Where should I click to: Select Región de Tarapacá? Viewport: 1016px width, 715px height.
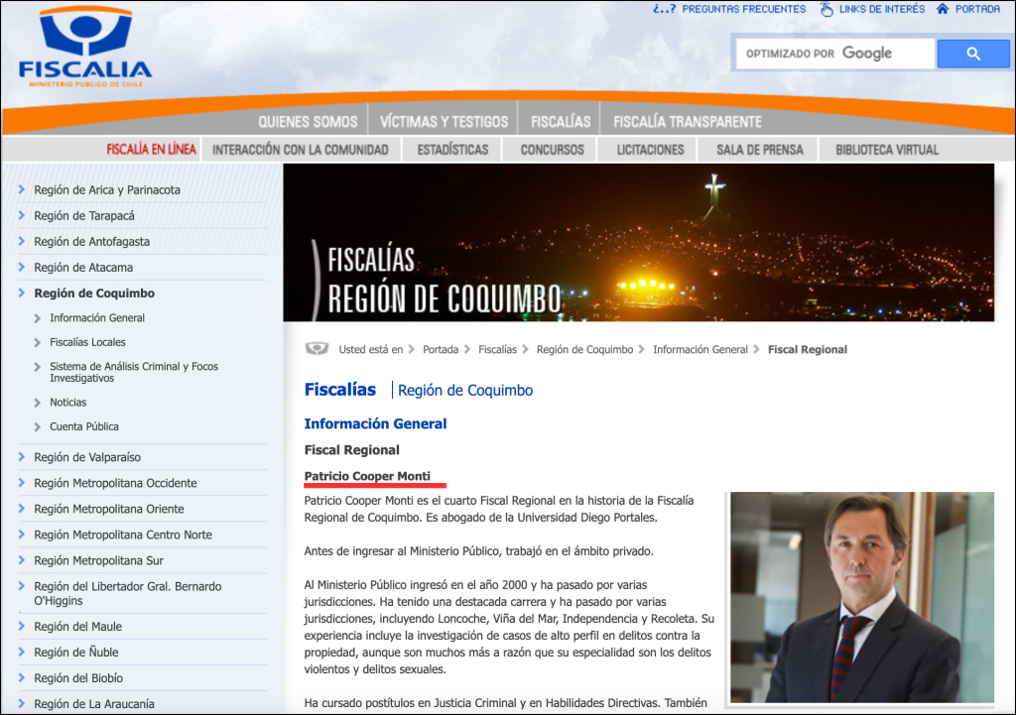coord(84,215)
